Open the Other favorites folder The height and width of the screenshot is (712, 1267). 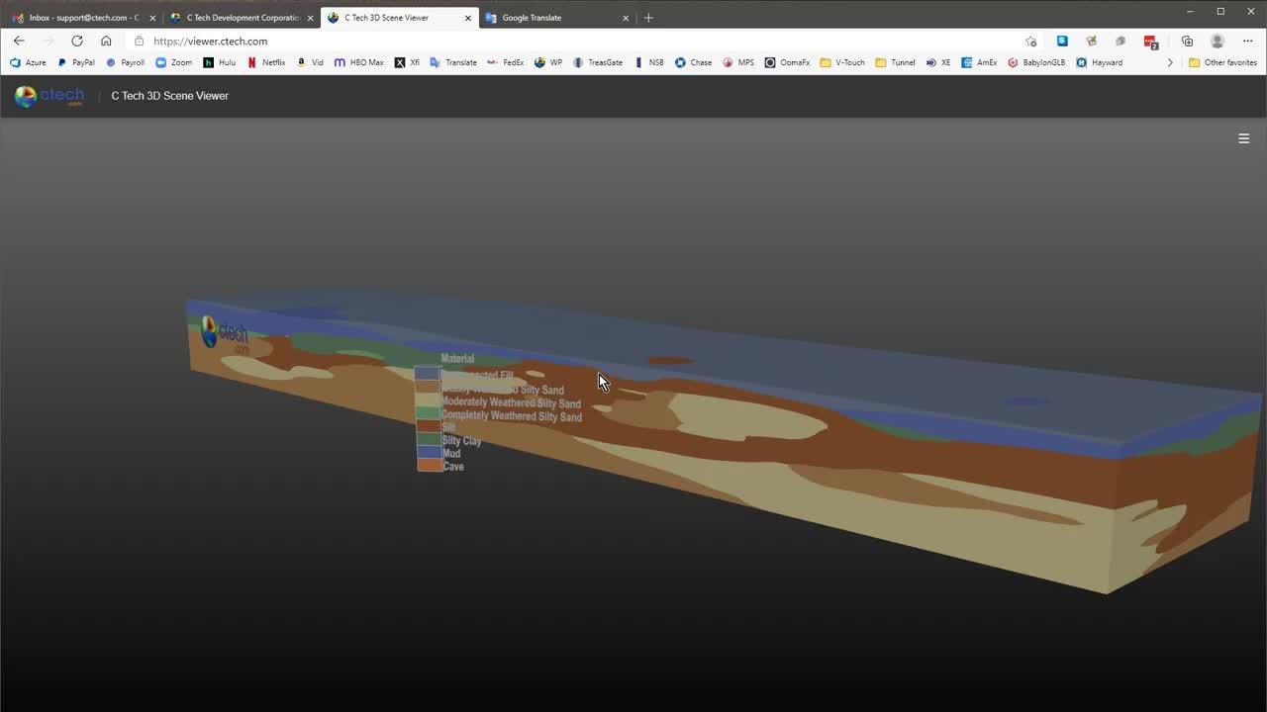1222,62
